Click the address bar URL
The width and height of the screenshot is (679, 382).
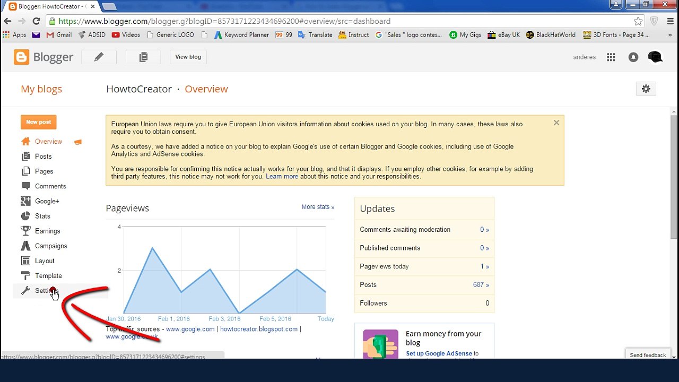[x=224, y=21]
